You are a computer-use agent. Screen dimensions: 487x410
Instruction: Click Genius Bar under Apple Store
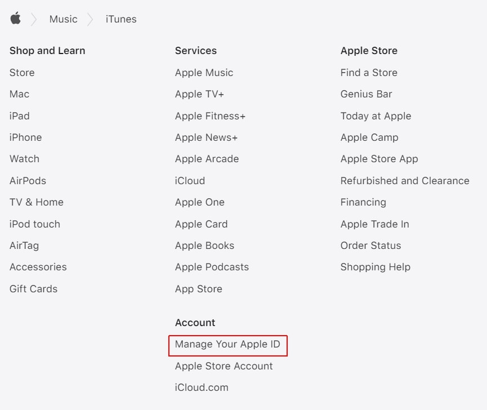coord(366,94)
